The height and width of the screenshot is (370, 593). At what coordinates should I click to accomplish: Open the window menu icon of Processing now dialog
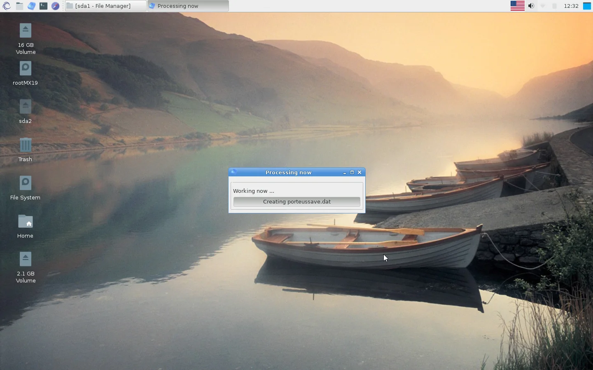tap(234, 172)
